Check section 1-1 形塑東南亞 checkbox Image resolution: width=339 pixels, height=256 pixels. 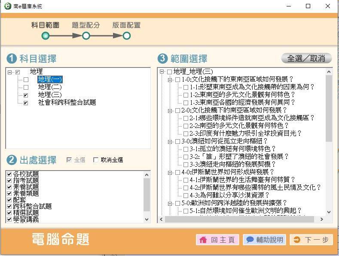pos(186,87)
